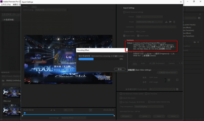204x121 pixels.
Task: Select the Captions tab
Action: point(172,63)
